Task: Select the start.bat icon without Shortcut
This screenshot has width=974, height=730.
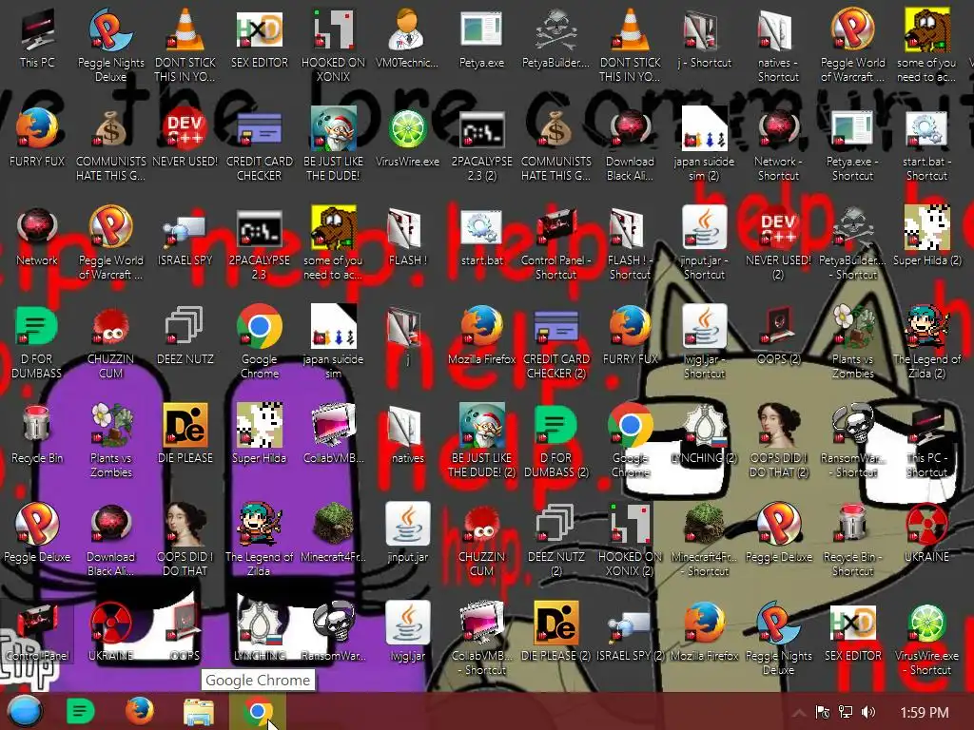Action: coord(481,236)
